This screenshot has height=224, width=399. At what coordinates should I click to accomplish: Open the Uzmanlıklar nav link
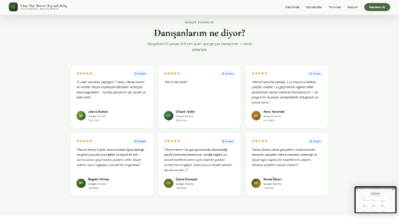click(x=314, y=7)
